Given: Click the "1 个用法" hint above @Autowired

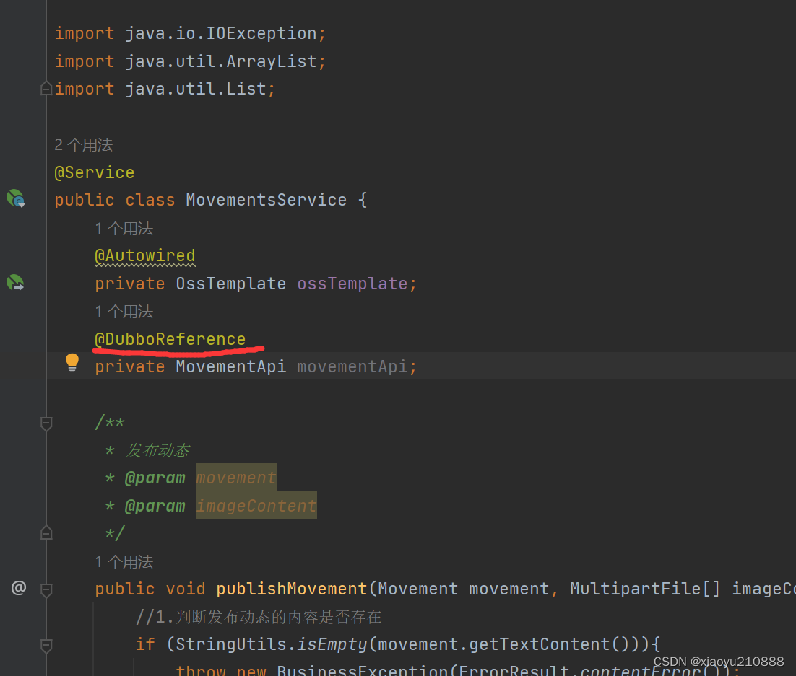Looking at the screenshot, I should tap(124, 228).
